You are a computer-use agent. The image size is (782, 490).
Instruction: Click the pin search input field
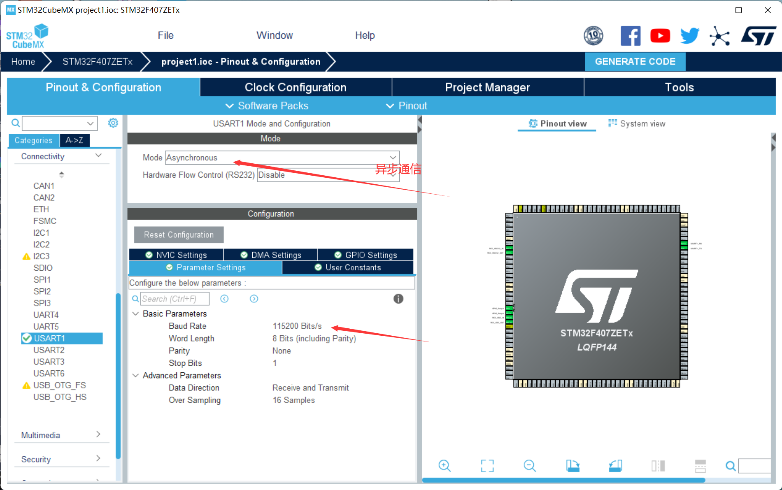point(754,466)
